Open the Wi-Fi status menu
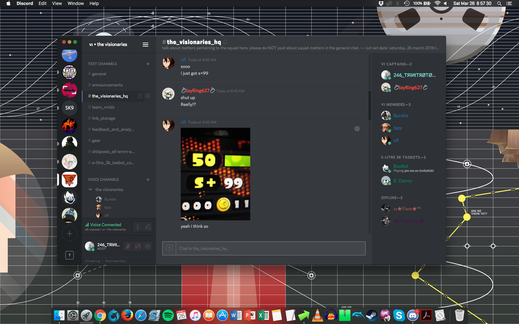519x324 pixels. coord(437,3)
